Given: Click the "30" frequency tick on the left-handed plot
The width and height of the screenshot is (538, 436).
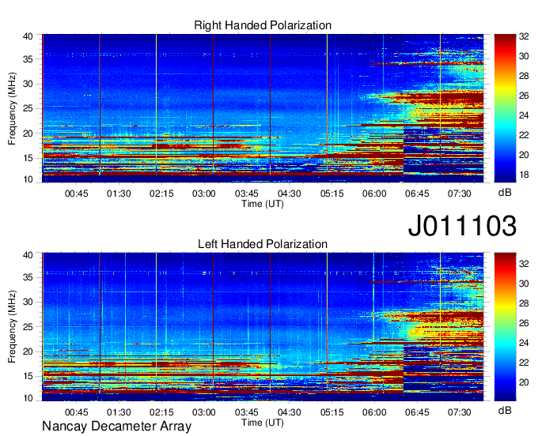Looking at the screenshot, I should (x=28, y=302).
